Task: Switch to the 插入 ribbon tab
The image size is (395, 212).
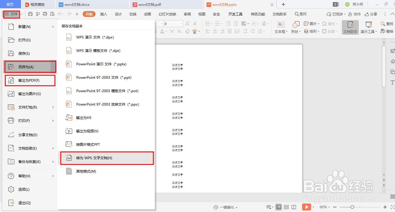Action: 103,14
